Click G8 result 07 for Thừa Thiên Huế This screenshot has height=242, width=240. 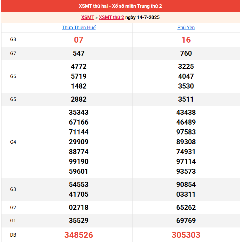[x=79, y=40]
